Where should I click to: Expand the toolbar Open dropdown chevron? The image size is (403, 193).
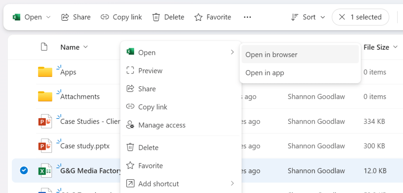coord(48,17)
